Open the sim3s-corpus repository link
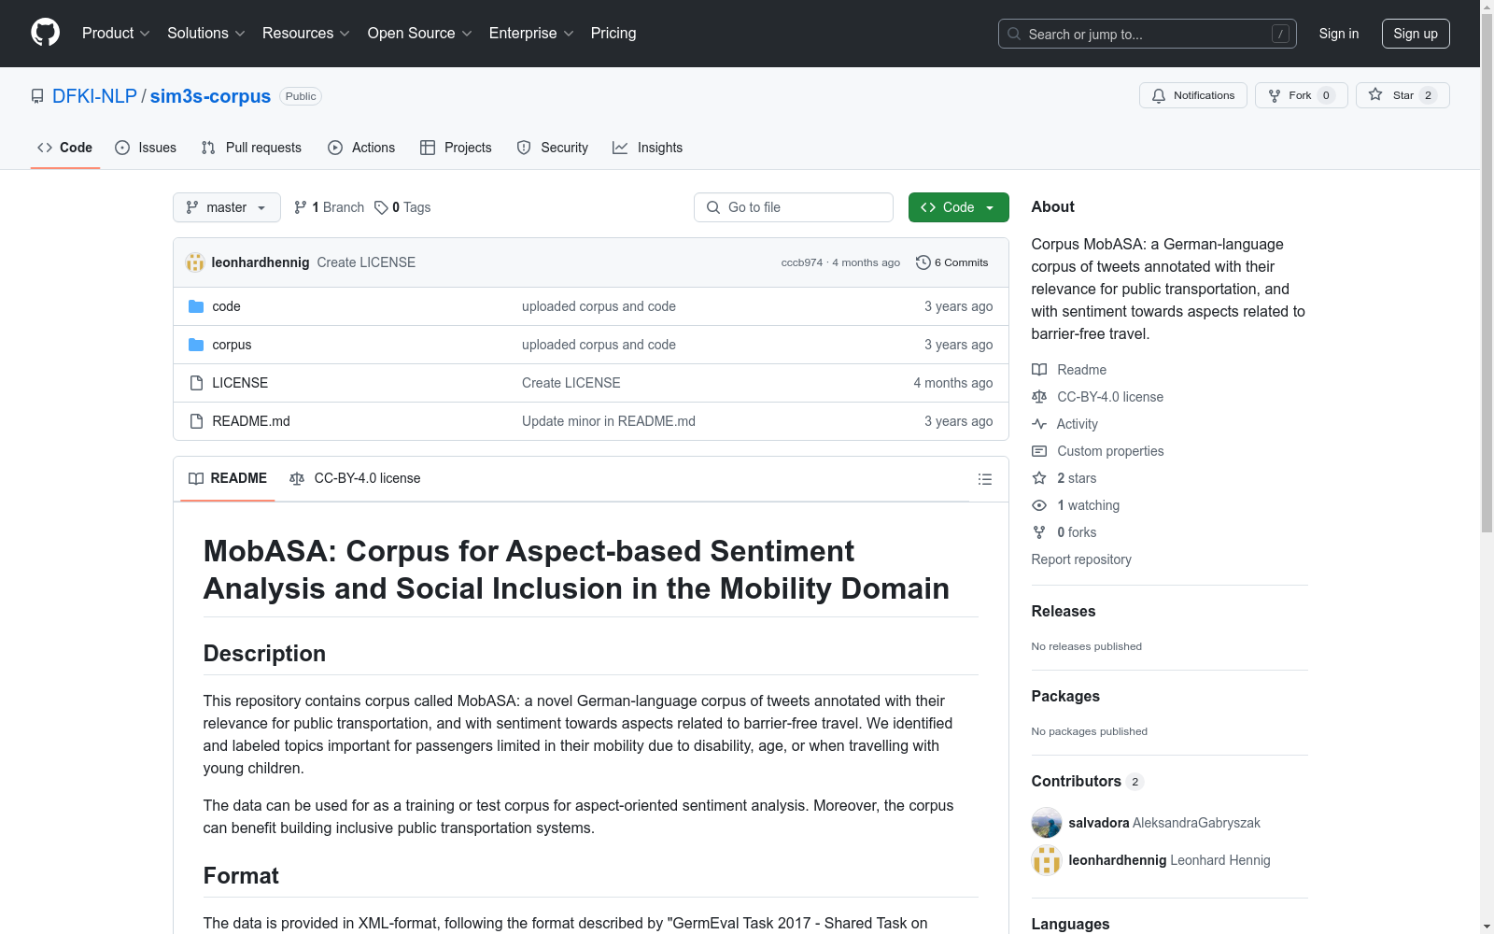1494x934 pixels. (x=210, y=96)
